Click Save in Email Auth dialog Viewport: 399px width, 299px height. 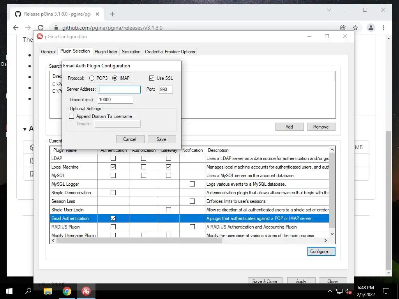coord(162,139)
